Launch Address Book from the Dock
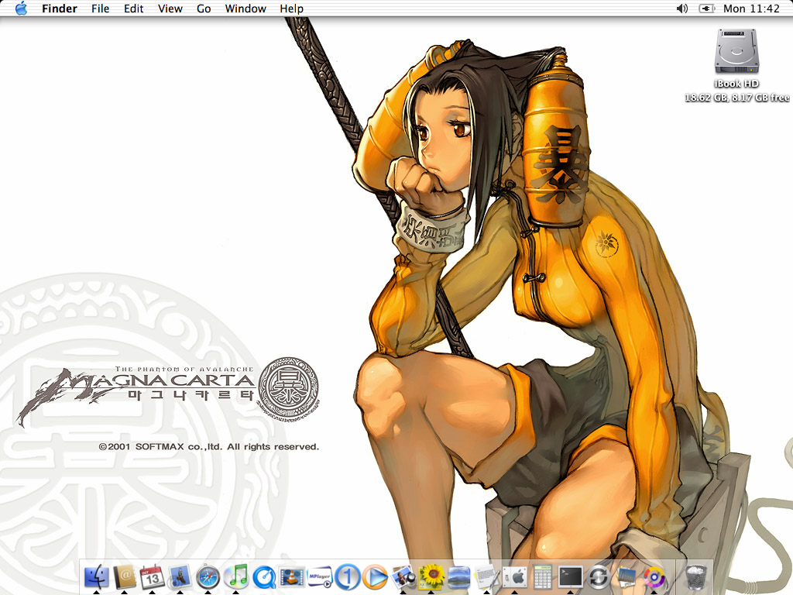The width and height of the screenshot is (793, 595). [125, 576]
